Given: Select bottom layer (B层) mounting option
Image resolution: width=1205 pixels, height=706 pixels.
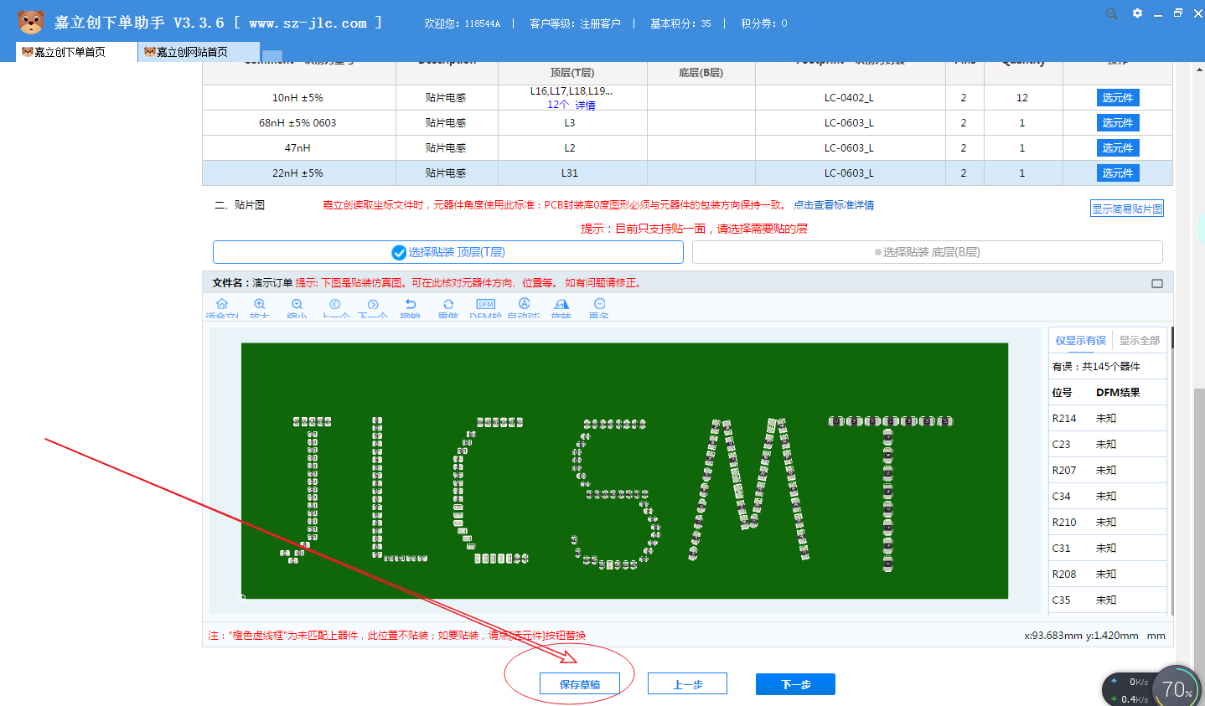Looking at the screenshot, I should pyautogui.click(x=927, y=252).
